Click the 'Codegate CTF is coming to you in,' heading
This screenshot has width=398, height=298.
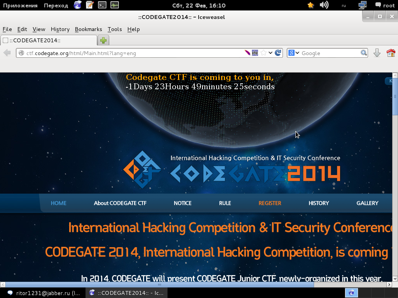click(x=200, y=77)
